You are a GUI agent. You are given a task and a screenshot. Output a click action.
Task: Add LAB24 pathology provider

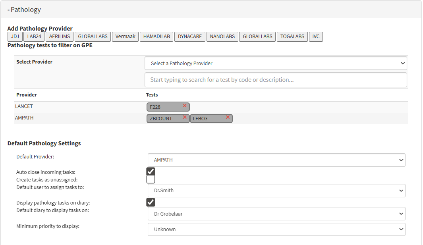coord(34,37)
